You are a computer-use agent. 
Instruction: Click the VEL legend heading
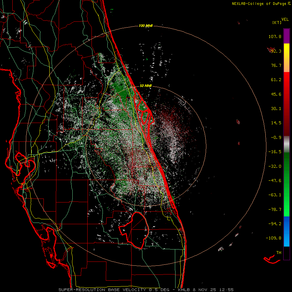click(285, 19)
